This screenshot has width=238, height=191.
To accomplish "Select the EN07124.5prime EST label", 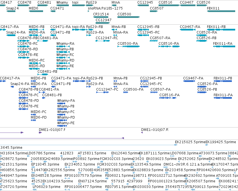I will [93, 181].
